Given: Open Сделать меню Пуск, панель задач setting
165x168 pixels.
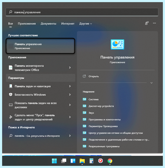Looking at the screenshot, I should coord(40,117).
